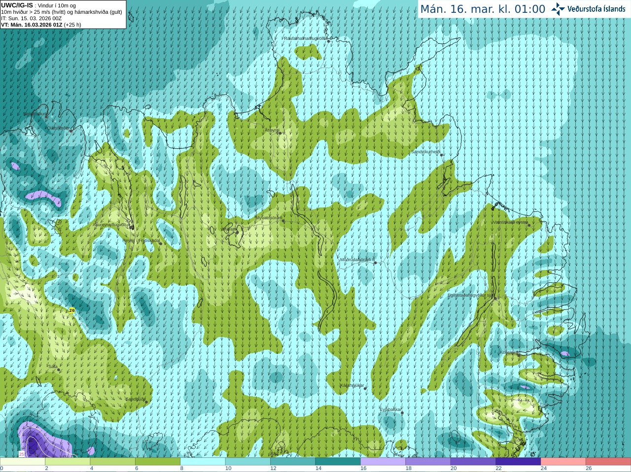Click the yellow 26 gust maximum marker
The width and height of the screenshot is (631, 472).
pyautogui.click(x=72, y=310)
